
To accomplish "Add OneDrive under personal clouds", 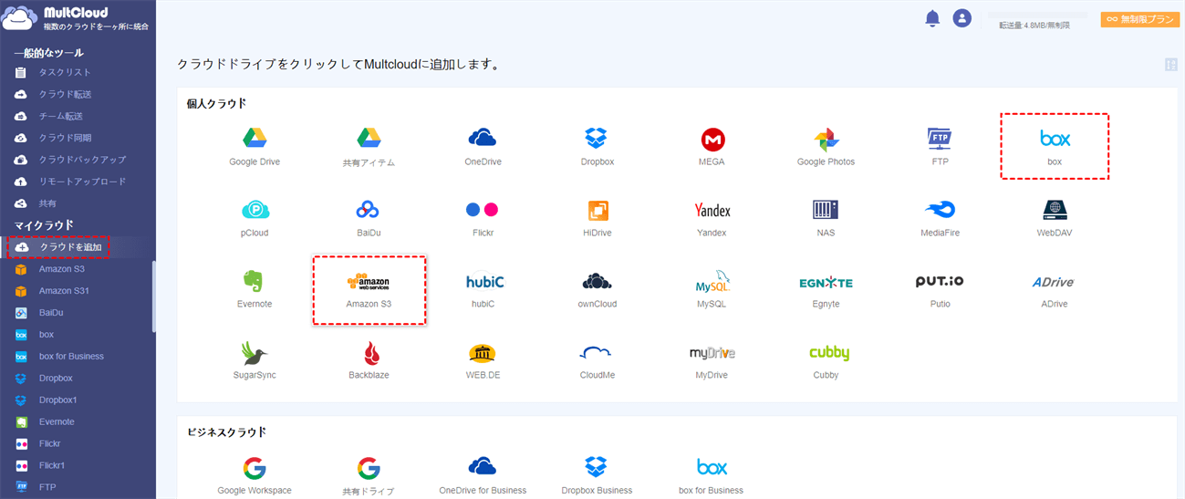I will point(483,147).
